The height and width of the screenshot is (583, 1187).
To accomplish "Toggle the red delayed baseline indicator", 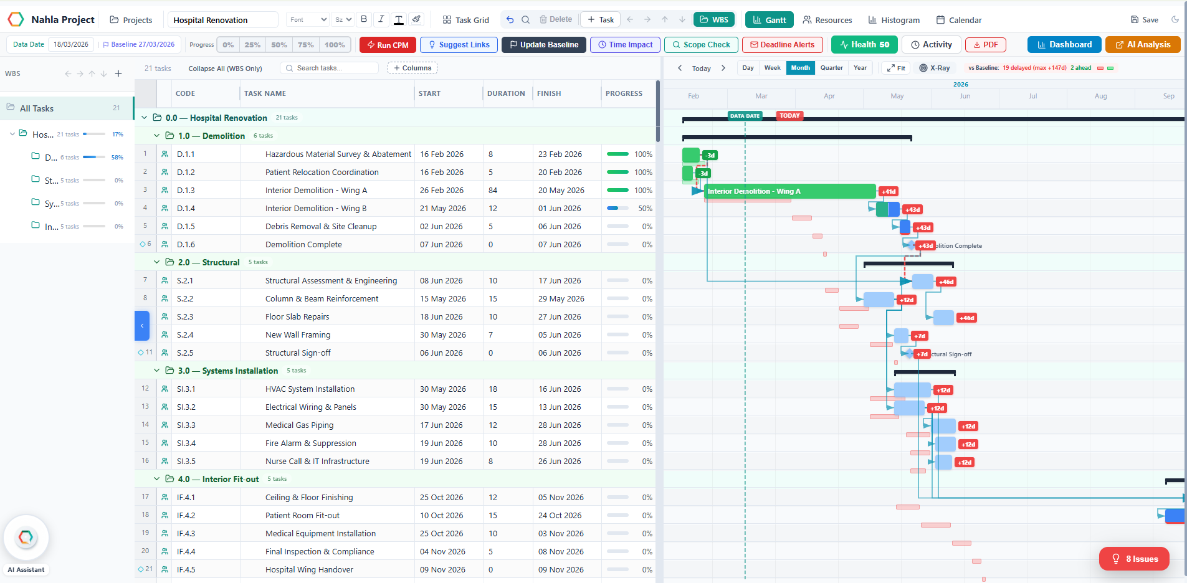I will (1100, 68).
